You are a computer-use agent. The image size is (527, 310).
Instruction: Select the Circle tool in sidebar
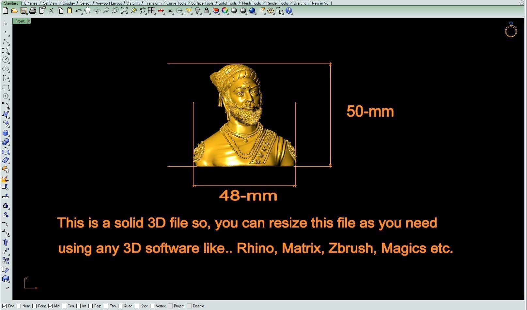pos(6,60)
